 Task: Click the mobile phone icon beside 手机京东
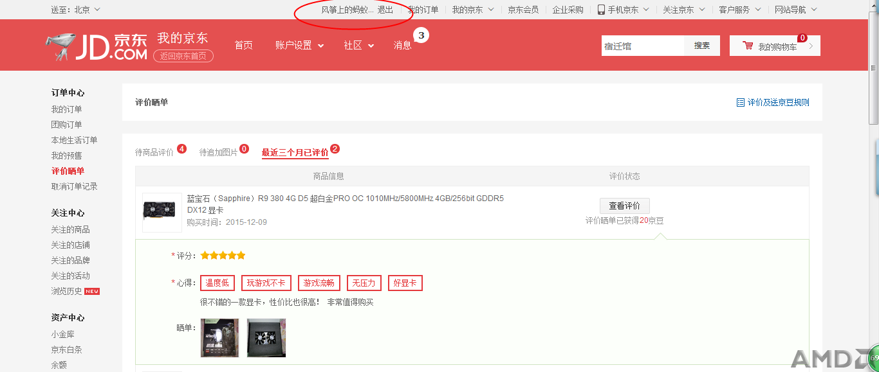click(601, 10)
